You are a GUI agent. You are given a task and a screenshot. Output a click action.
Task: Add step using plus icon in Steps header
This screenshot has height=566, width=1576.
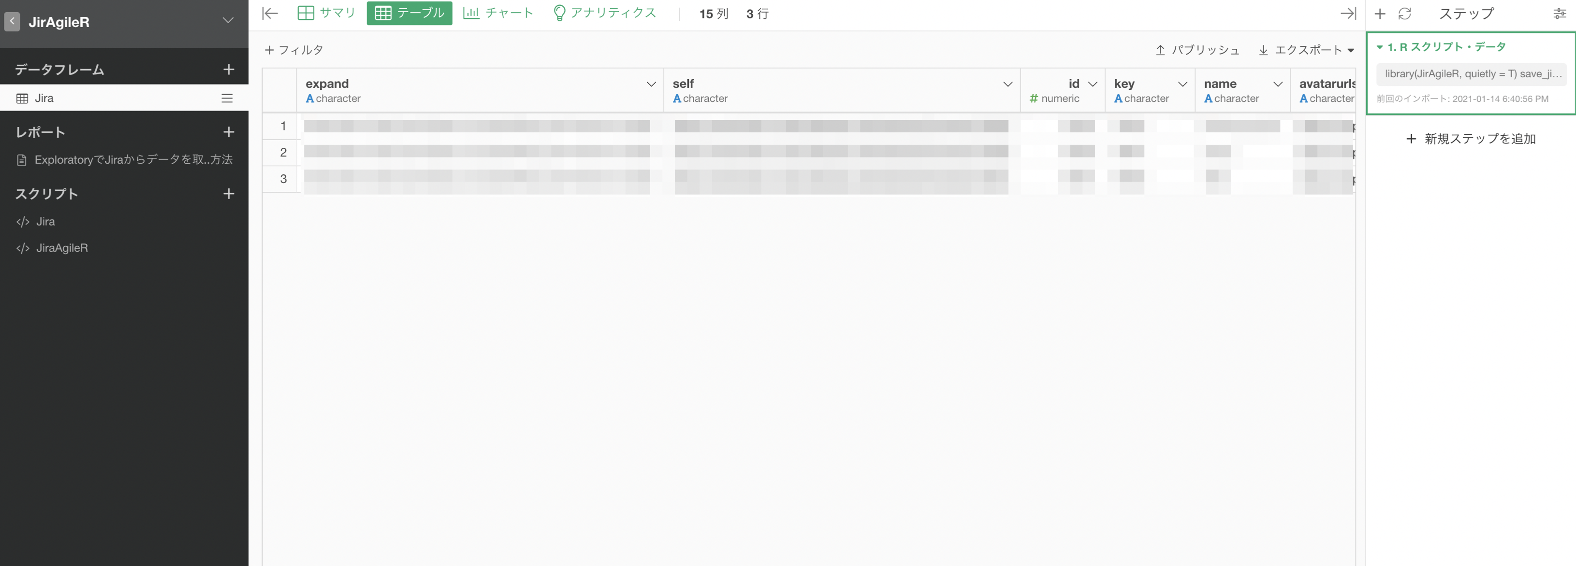click(x=1380, y=14)
